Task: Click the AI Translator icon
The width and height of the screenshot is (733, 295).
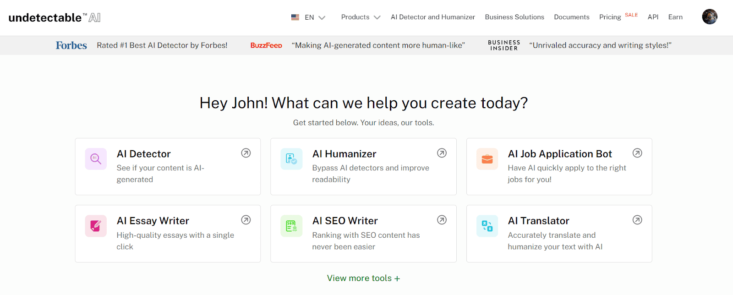Action: tap(487, 226)
